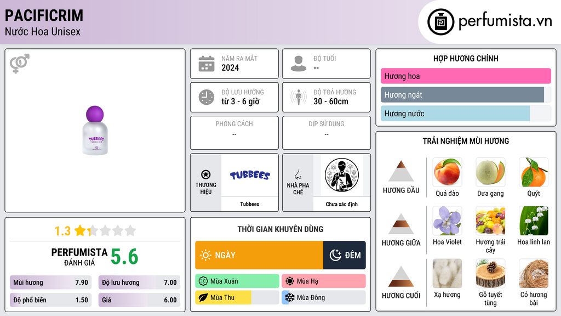Click the star badge Thương hiệu icon
Viewport: 561px width, 316px height.
[206, 174]
